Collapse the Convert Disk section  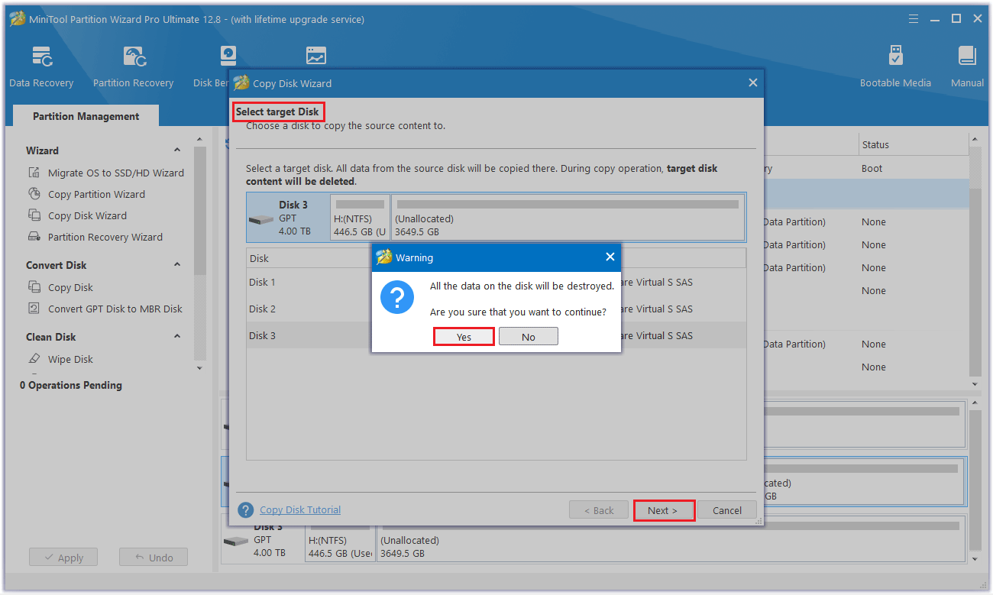tap(177, 265)
